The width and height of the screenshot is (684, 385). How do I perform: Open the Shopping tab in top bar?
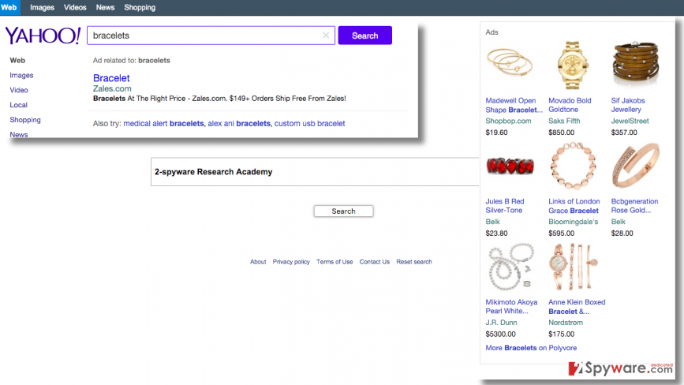pos(140,7)
